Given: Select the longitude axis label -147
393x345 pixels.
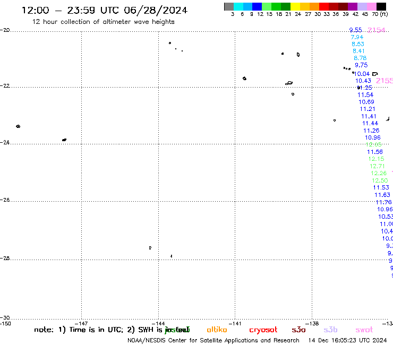Looking at the screenshot, I should [81, 323].
